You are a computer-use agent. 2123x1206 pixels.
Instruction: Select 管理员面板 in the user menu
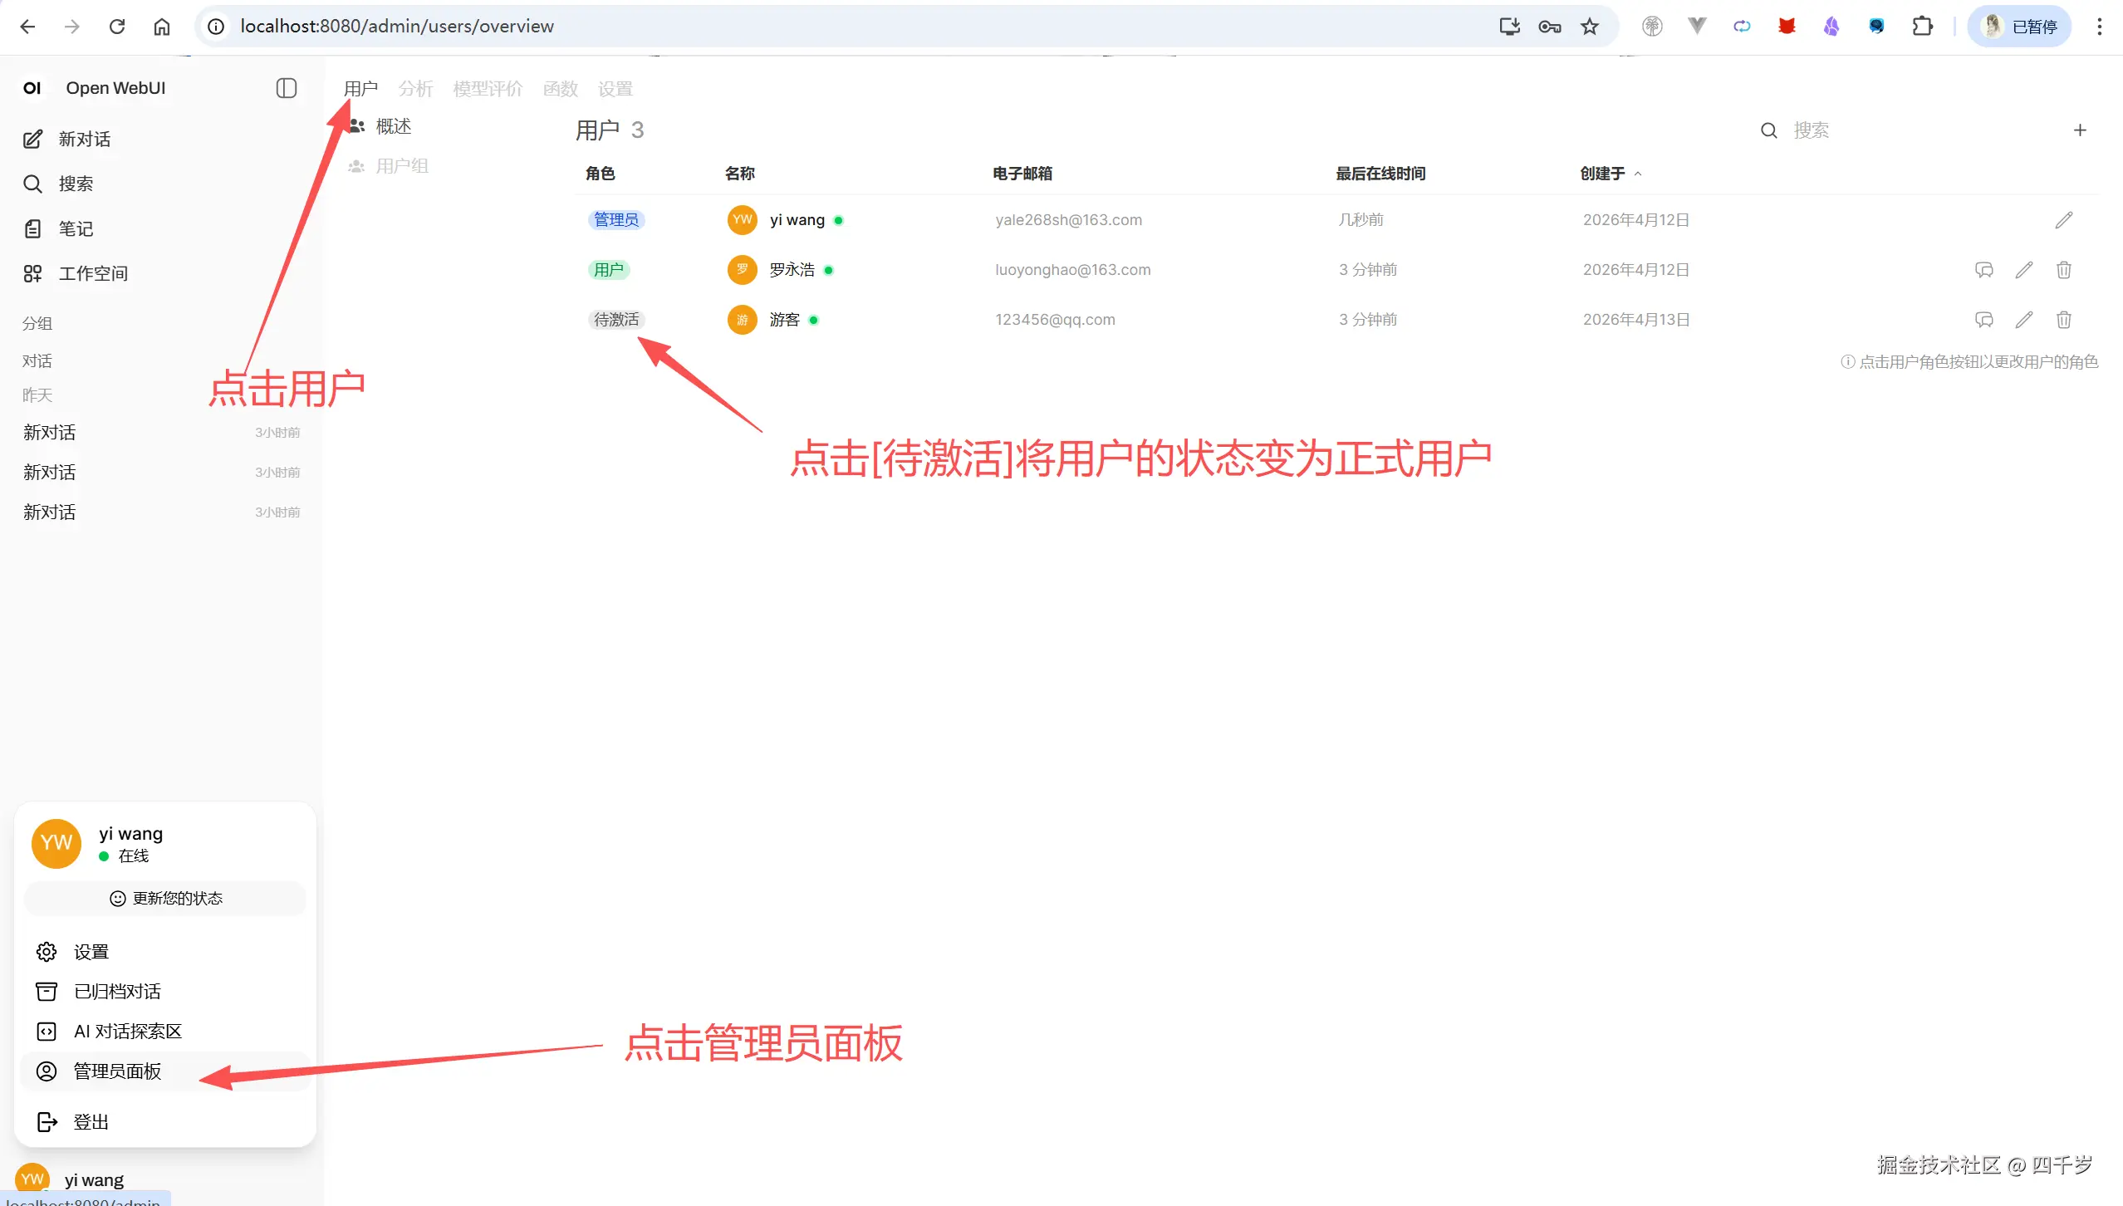pos(115,1071)
